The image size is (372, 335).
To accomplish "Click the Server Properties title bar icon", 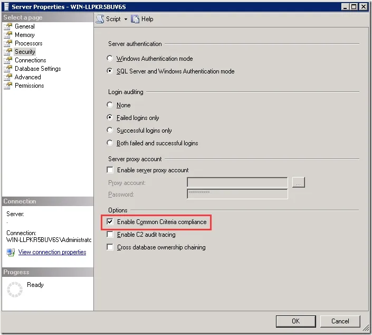I will tap(6, 7).
